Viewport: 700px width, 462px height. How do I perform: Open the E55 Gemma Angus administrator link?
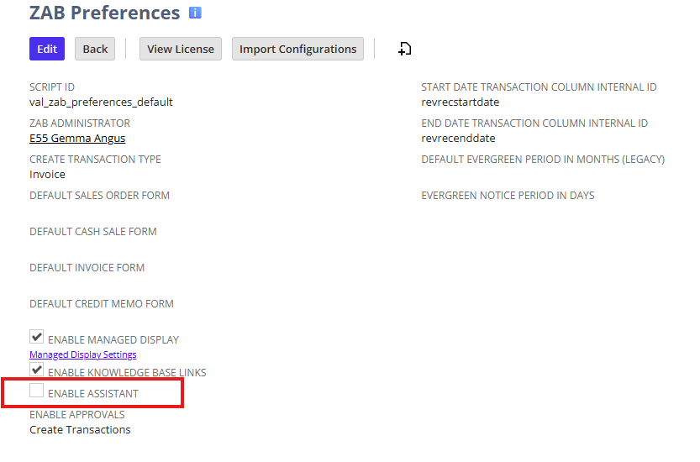77,139
